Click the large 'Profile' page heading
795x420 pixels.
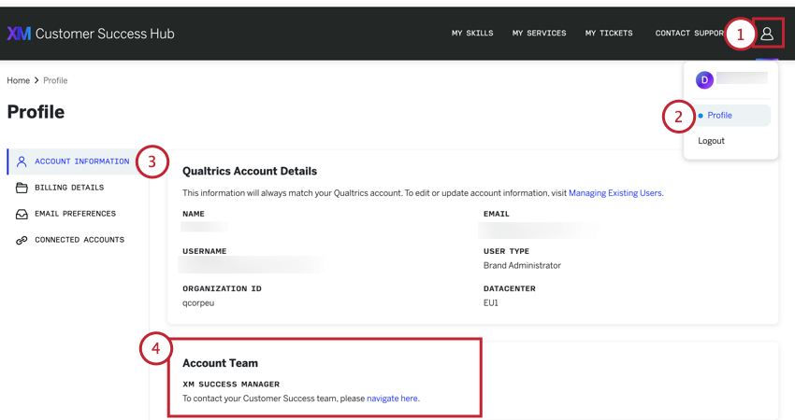[36, 112]
